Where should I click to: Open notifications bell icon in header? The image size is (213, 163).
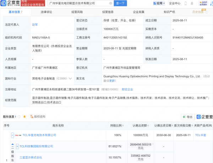point(192,3)
